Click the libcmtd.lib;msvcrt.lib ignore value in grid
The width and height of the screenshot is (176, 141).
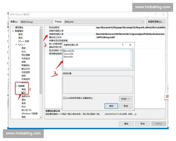[130, 34]
